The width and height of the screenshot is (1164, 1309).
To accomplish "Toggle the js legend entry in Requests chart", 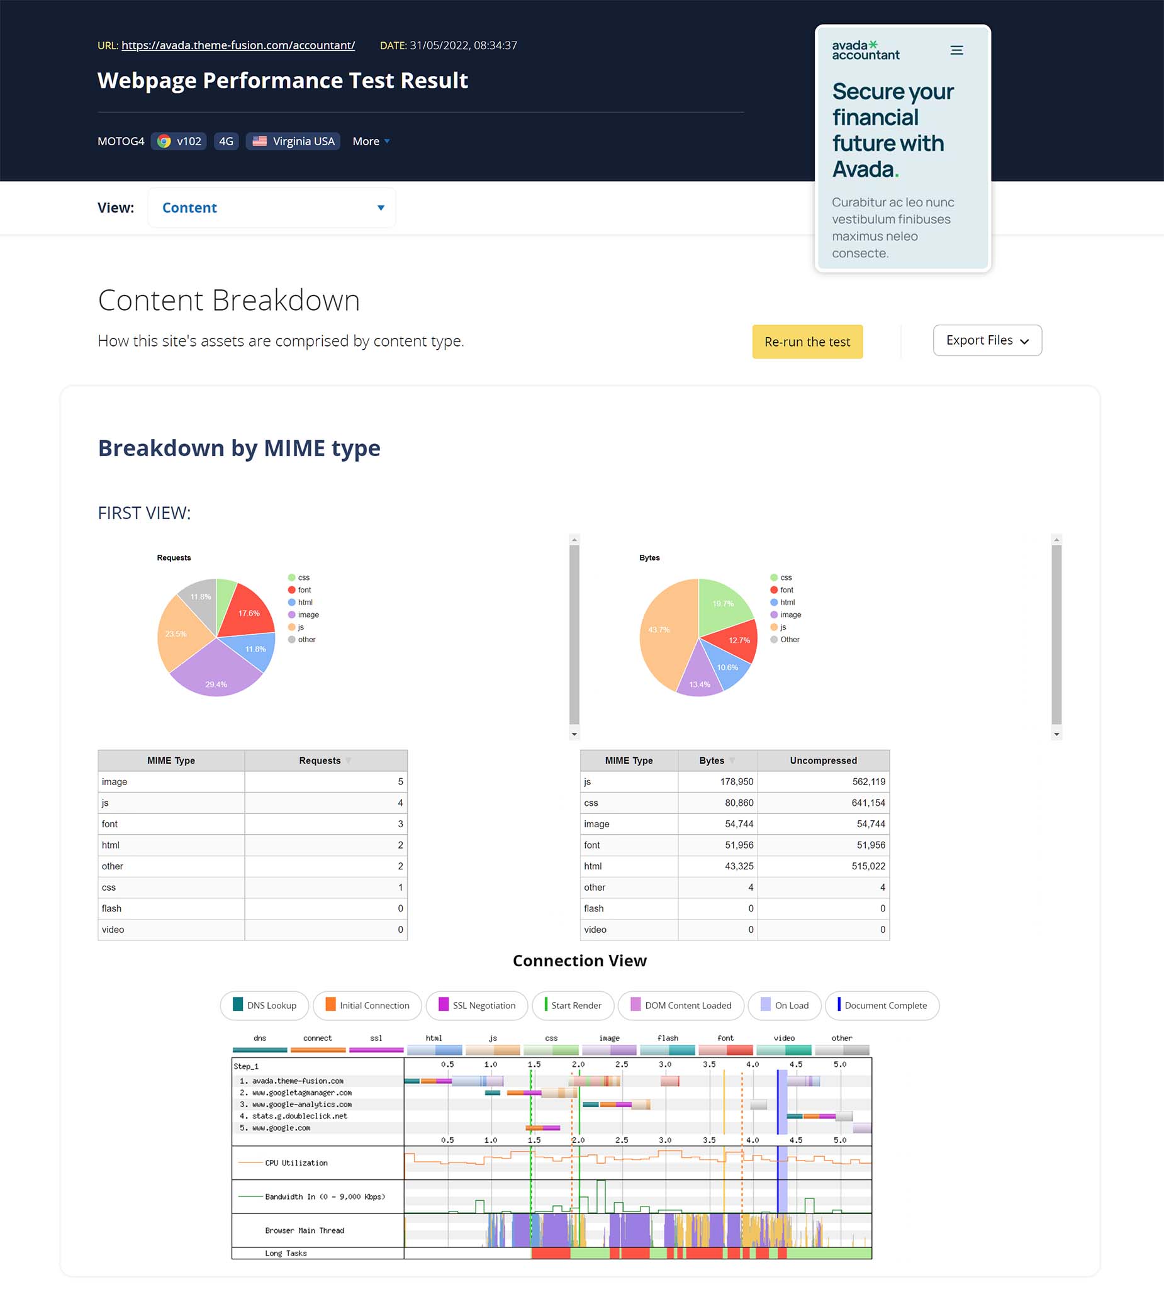I will tap(296, 627).
